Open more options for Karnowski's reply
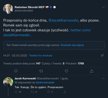Screen dimensions: 108x98 [103, 78]
